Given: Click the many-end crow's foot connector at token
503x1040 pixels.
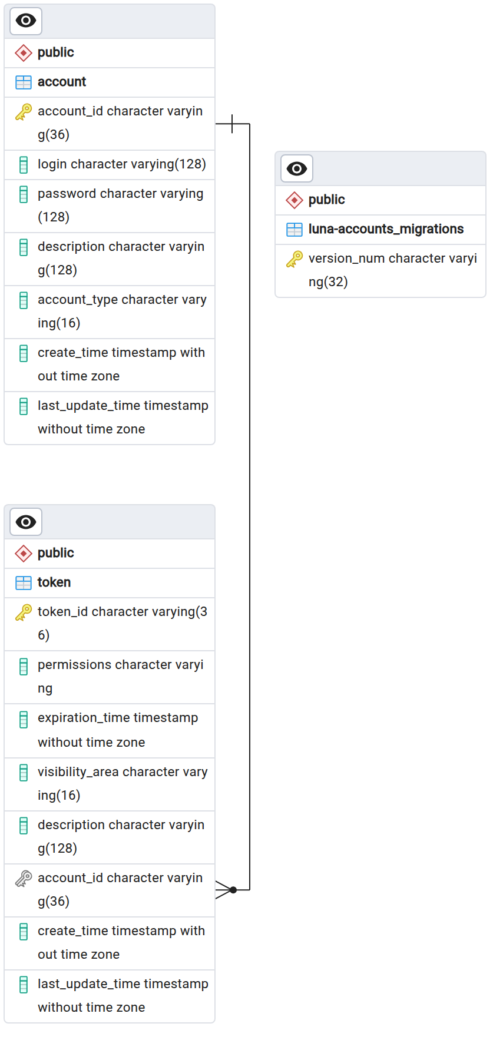Looking at the screenshot, I should pos(226,890).
